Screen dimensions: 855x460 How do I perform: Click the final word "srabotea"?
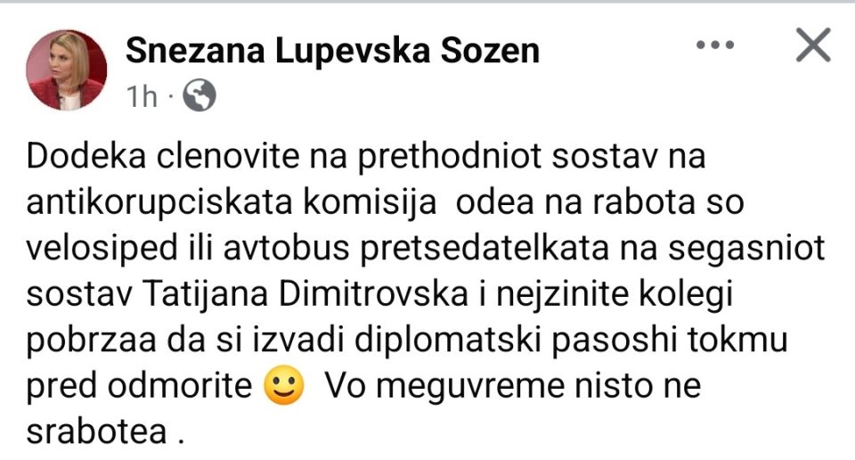[x=96, y=432]
